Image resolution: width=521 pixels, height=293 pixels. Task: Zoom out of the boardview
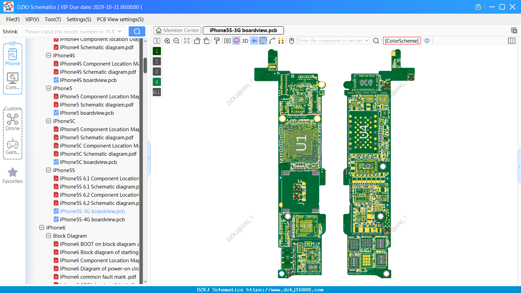click(177, 41)
